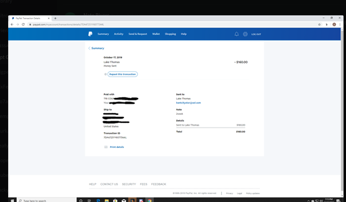Click the October 17, 2019 date
The height and width of the screenshot is (202, 346).
click(x=113, y=57)
